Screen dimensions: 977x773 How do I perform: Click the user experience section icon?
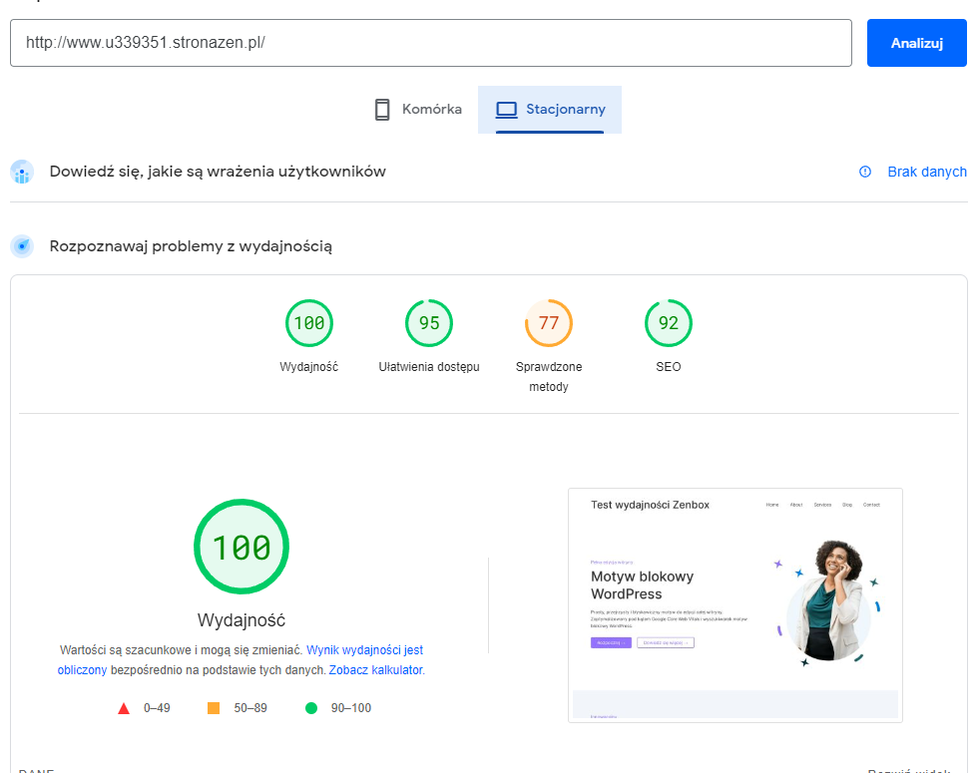[x=22, y=172]
